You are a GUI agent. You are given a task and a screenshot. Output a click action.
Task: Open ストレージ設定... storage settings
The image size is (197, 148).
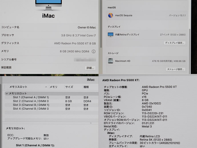176,69
